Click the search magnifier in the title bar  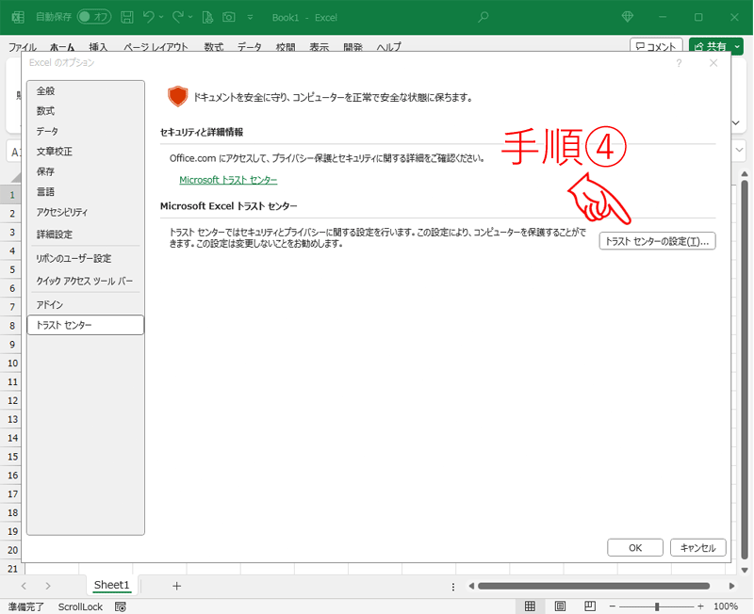(x=483, y=17)
